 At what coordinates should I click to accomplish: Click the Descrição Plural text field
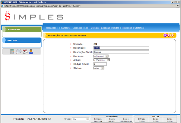[121, 52]
